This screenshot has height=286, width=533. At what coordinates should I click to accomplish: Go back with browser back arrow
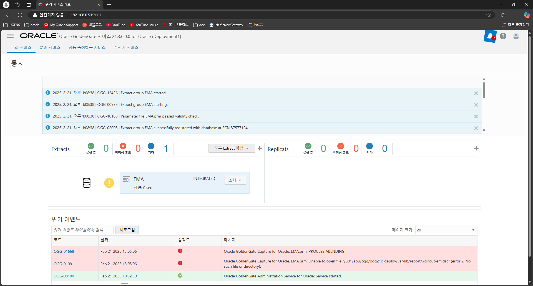(x=8, y=15)
